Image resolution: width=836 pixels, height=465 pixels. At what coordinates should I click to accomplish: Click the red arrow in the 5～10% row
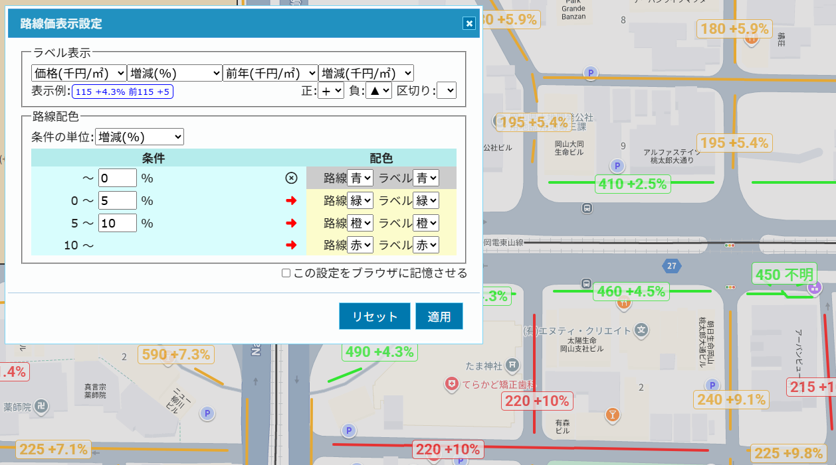[290, 223]
